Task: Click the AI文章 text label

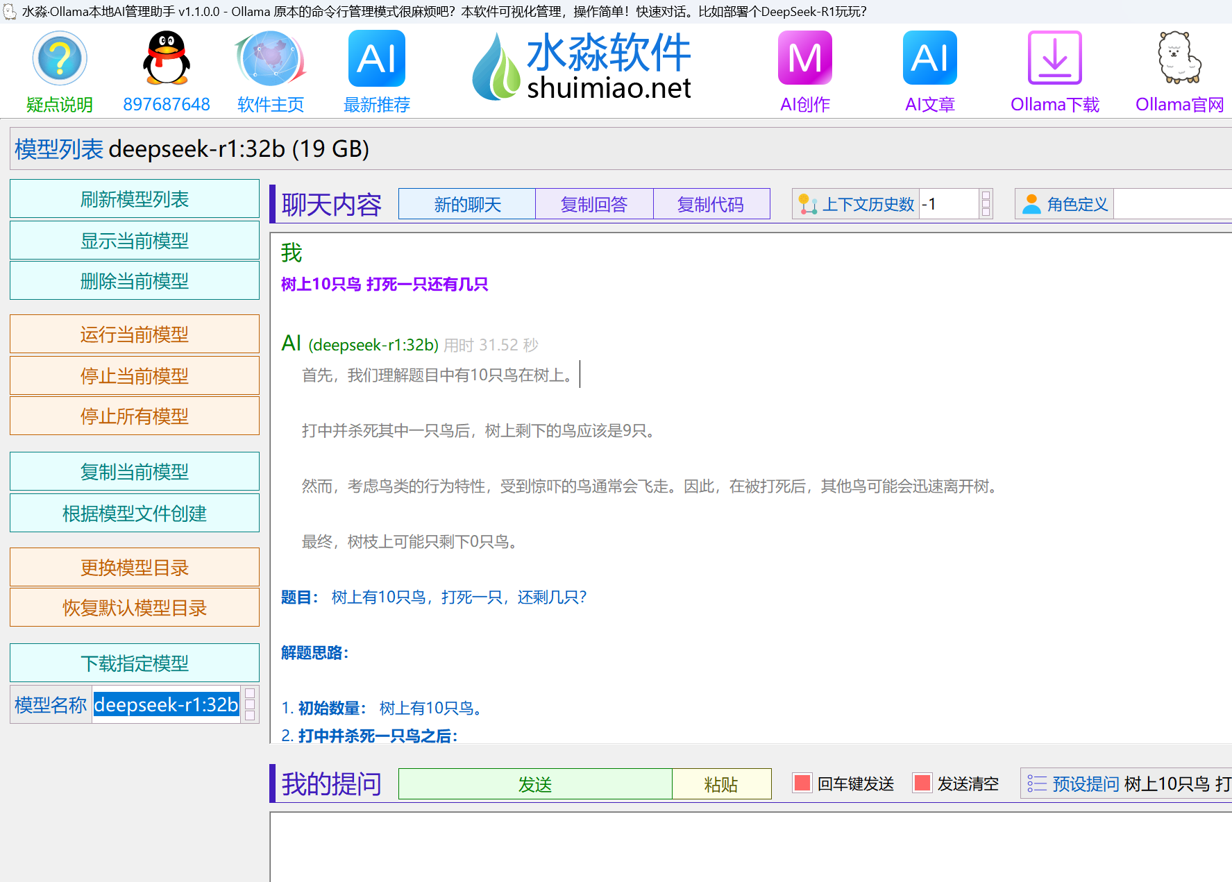Action: pos(930,105)
